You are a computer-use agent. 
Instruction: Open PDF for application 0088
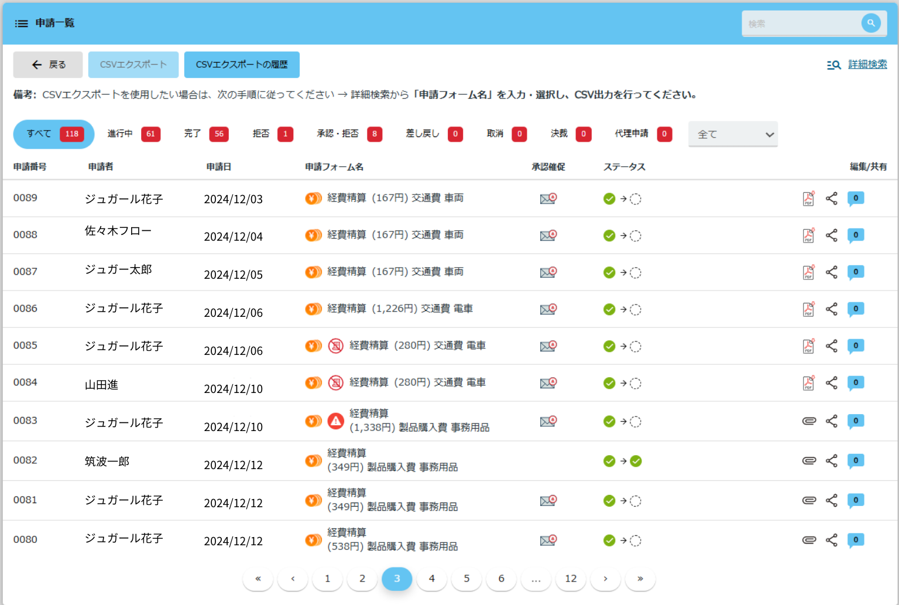coord(808,235)
